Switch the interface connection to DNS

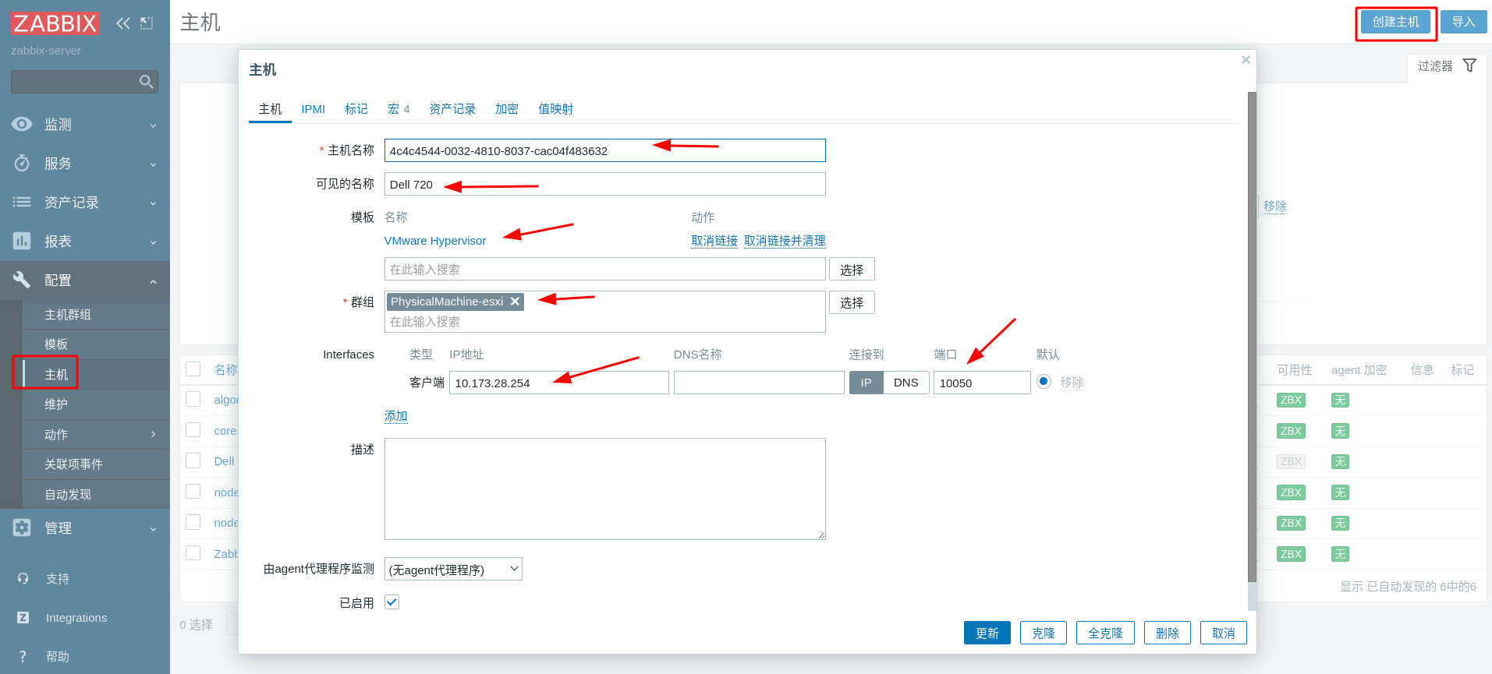905,383
